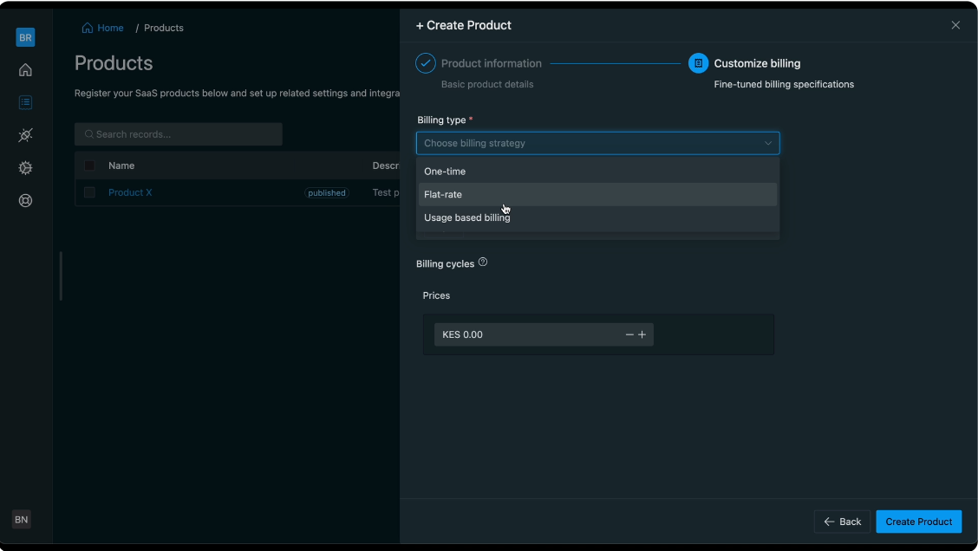Select the One-time billing option

point(445,172)
